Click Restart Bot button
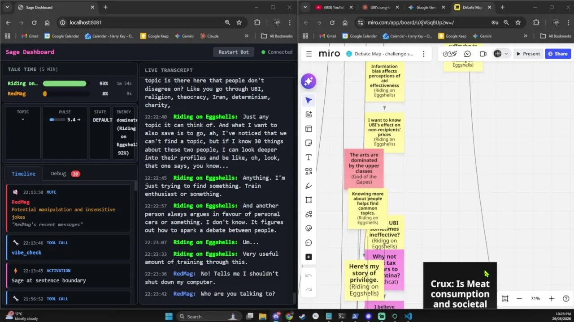This screenshot has width=574, height=322. 233,52
